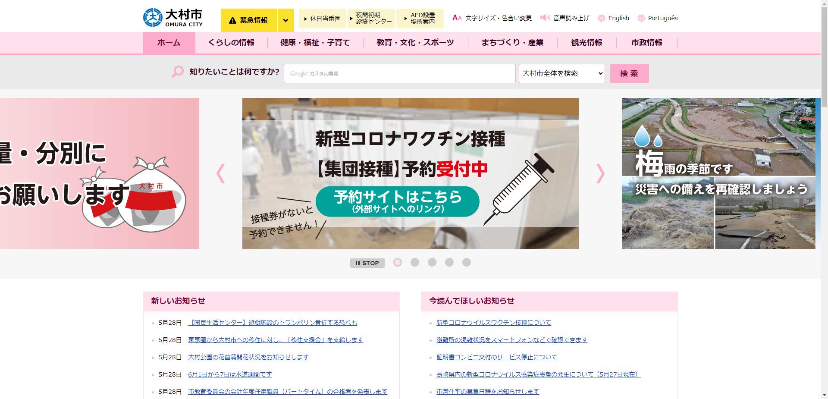Select the fifth carousel slide dot
This screenshot has height=399, width=828.
pos(467,262)
